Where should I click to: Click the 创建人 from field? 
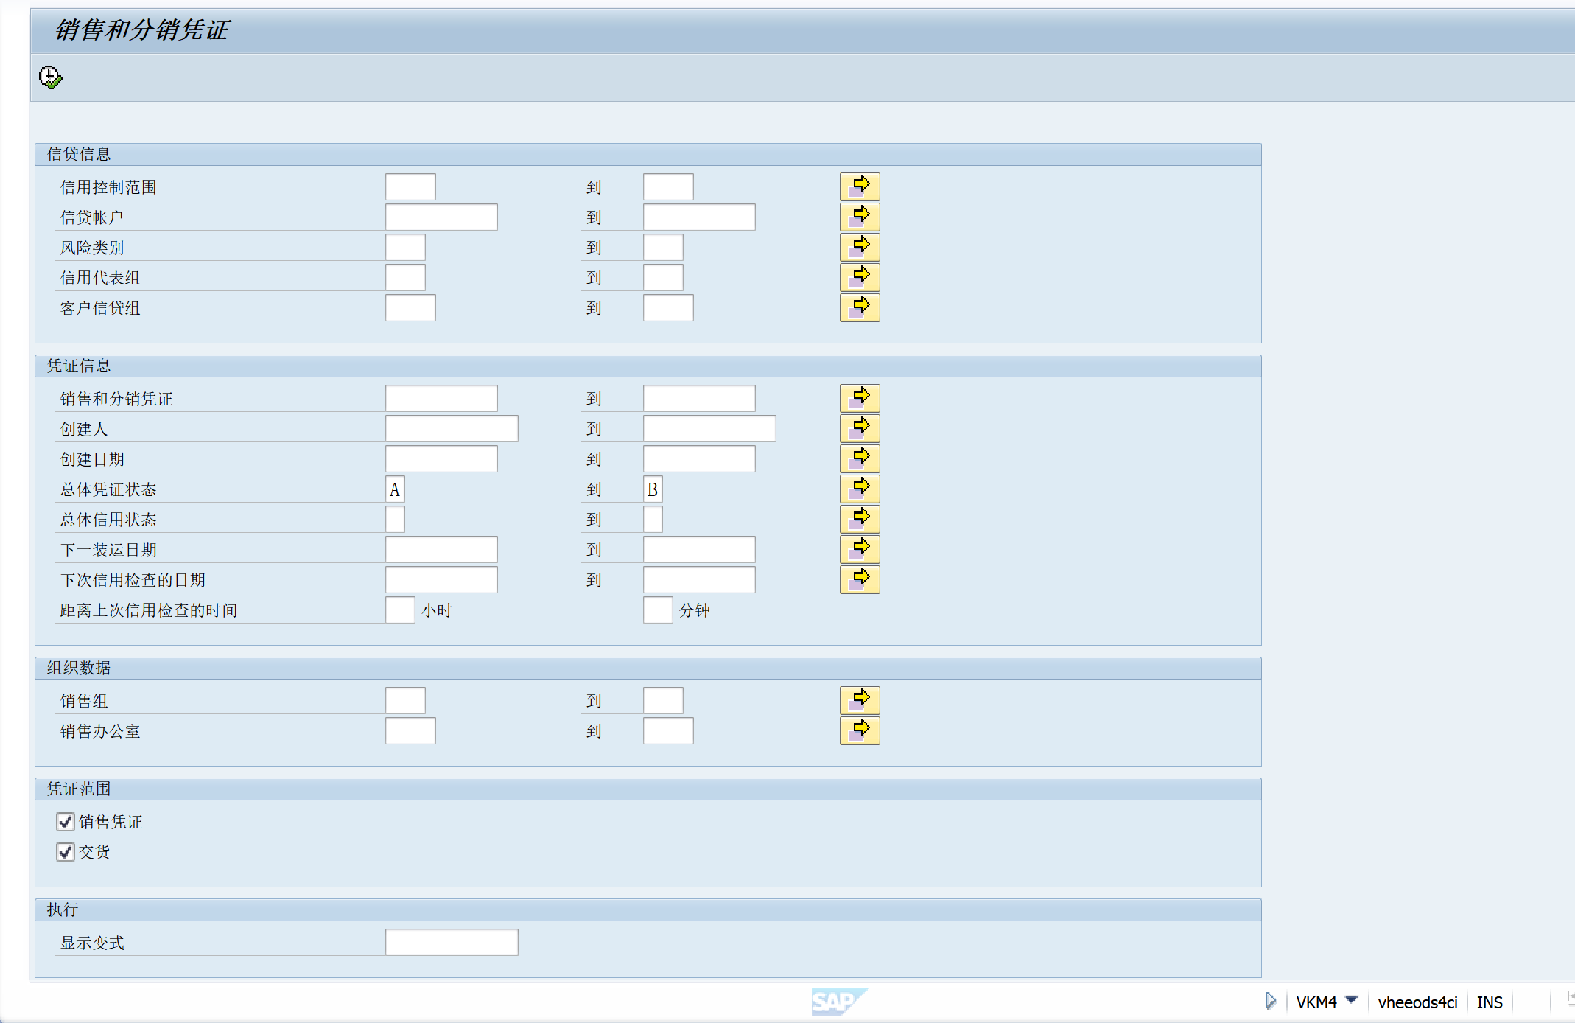452,428
